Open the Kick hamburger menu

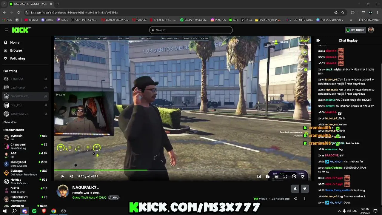(x=6, y=30)
